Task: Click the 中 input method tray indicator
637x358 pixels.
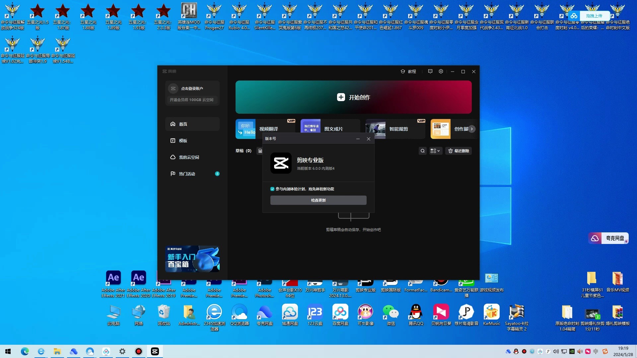Action: point(596,351)
